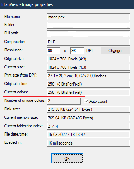Click the Number of unique colors field

coord(64,101)
